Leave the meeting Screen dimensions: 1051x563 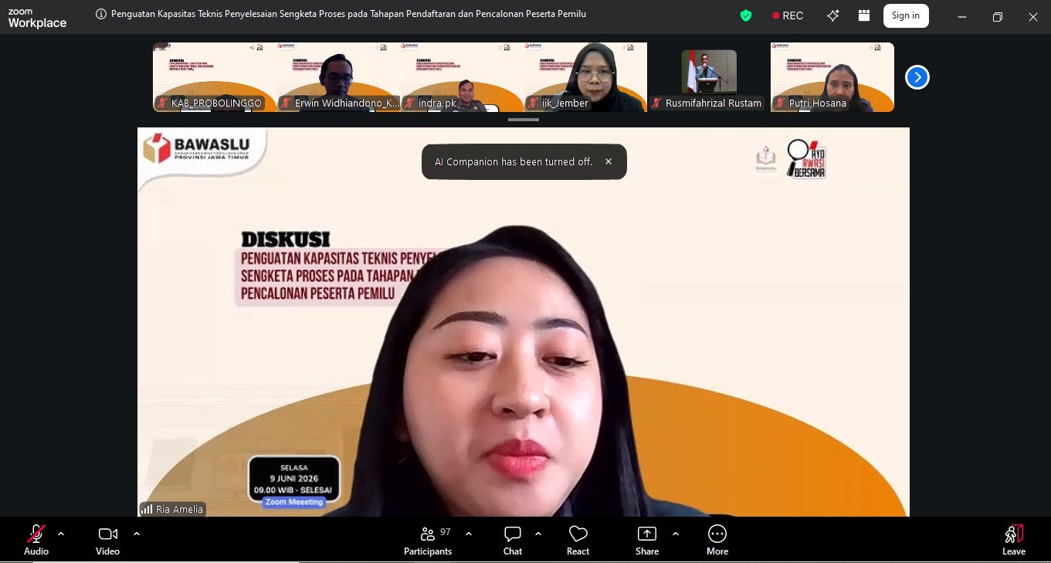pyautogui.click(x=1014, y=540)
